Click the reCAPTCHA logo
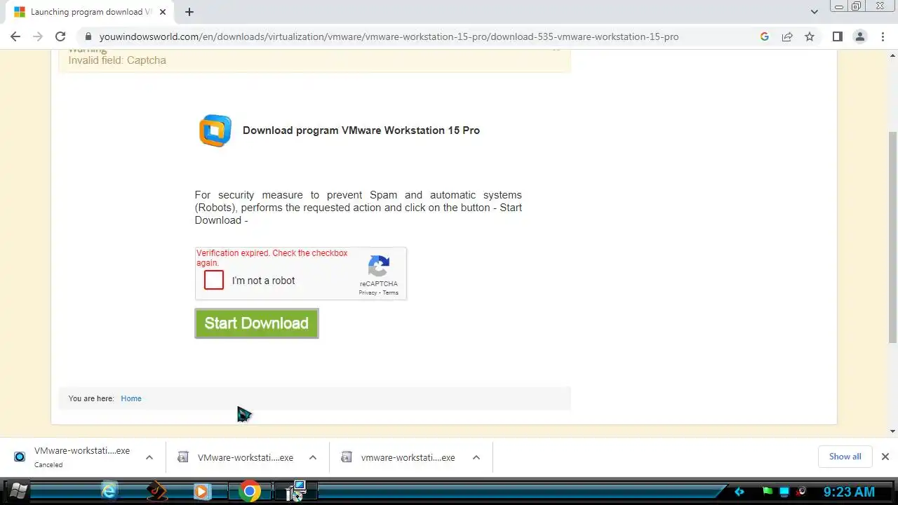Image resolution: width=898 pixels, height=505 pixels. coord(379,267)
